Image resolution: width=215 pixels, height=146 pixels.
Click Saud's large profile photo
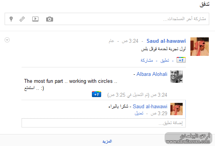[200, 47]
